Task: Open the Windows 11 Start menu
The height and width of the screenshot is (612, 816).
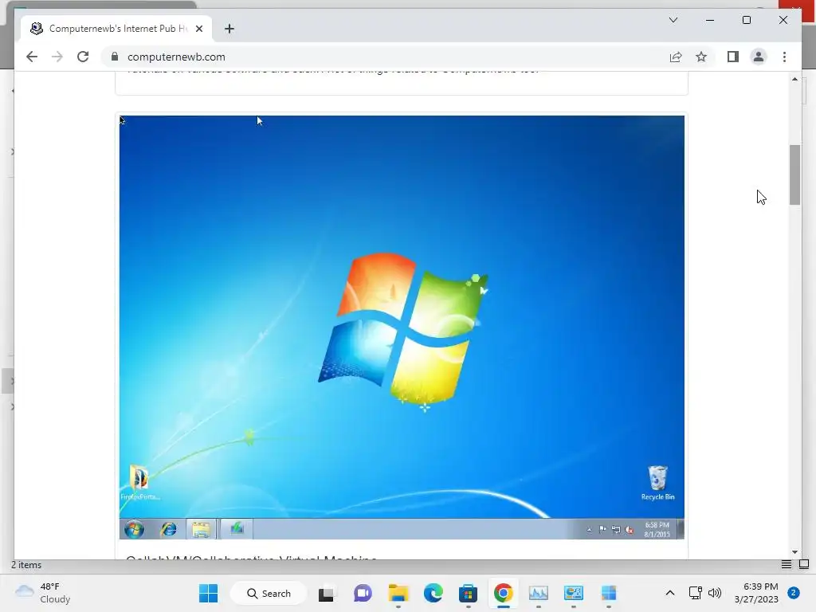Action: 209,593
